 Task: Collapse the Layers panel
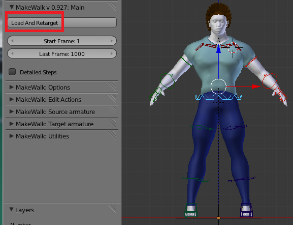[12, 209]
